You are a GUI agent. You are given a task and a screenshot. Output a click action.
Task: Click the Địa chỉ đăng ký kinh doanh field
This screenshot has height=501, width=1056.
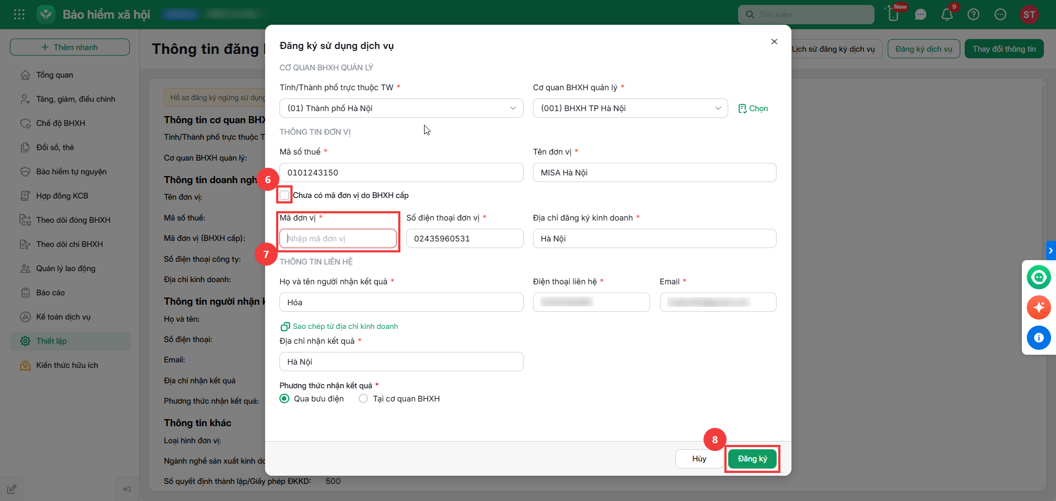tap(654, 239)
